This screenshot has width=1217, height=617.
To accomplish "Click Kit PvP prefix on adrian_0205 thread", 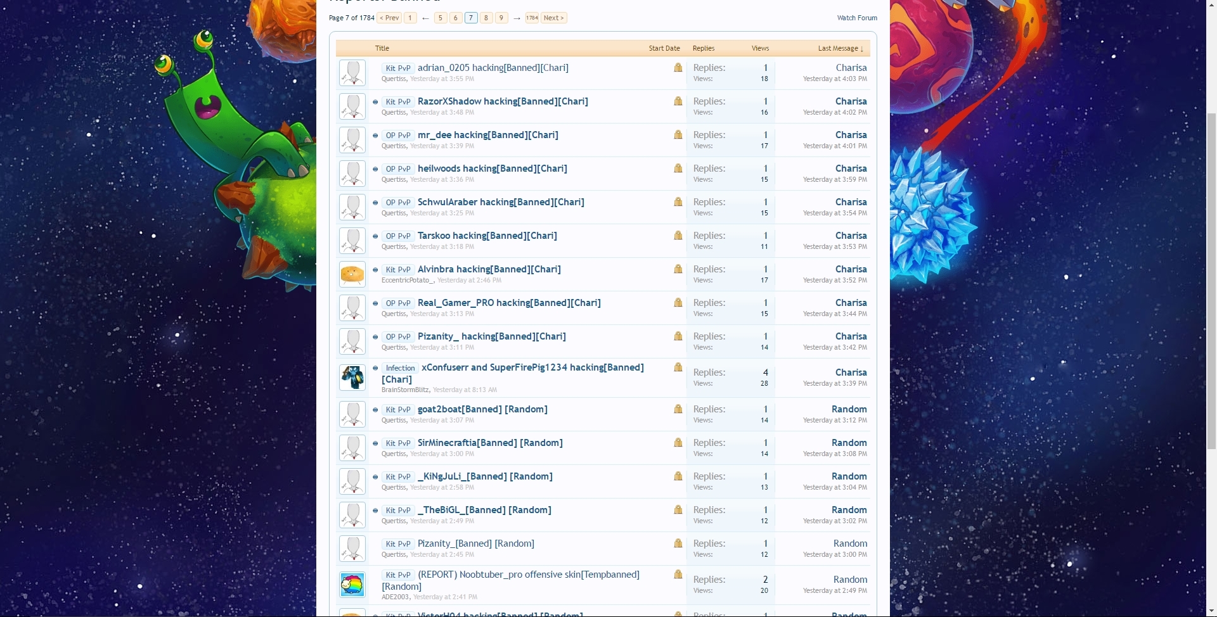I will 399,68.
